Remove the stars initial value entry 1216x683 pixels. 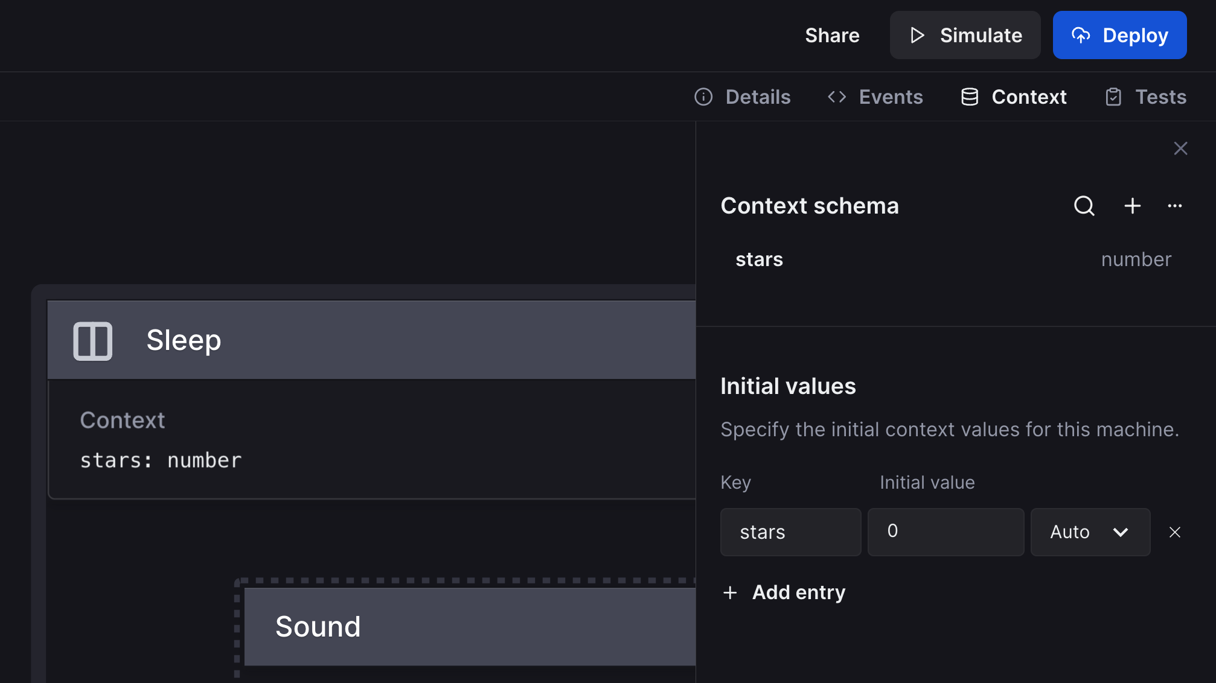pos(1175,532)
